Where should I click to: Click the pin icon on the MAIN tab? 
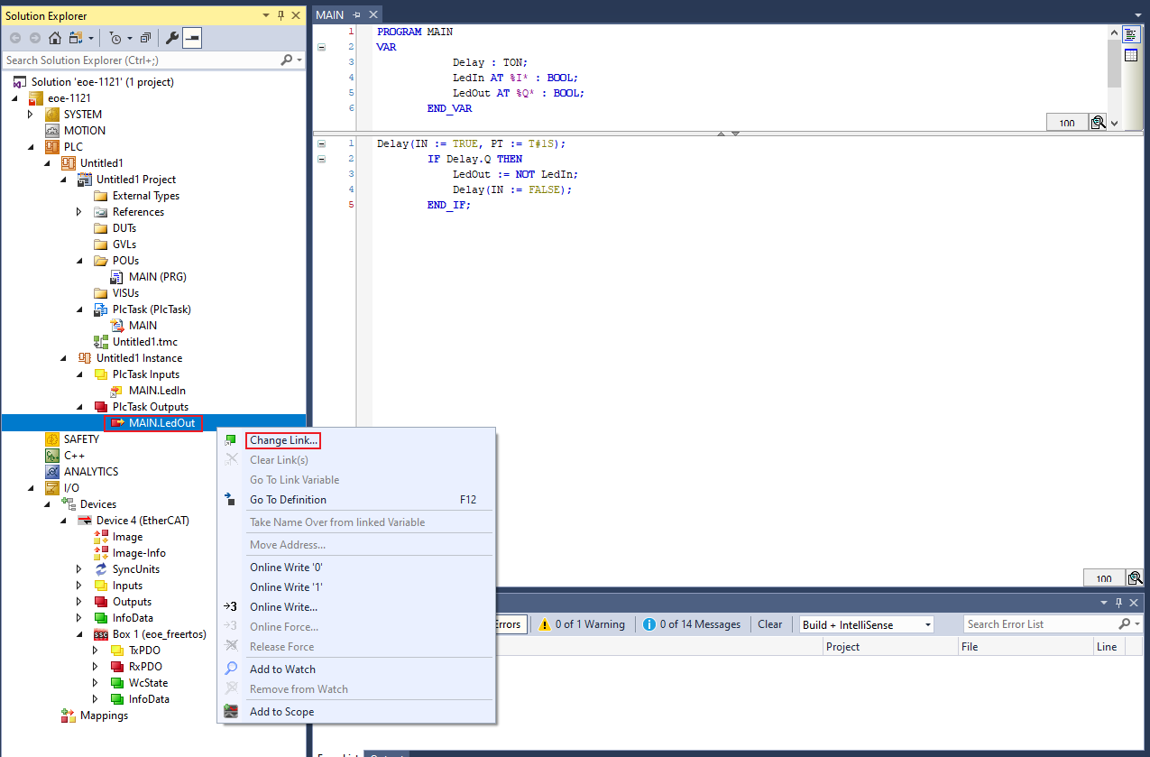(x=355, y=15)
